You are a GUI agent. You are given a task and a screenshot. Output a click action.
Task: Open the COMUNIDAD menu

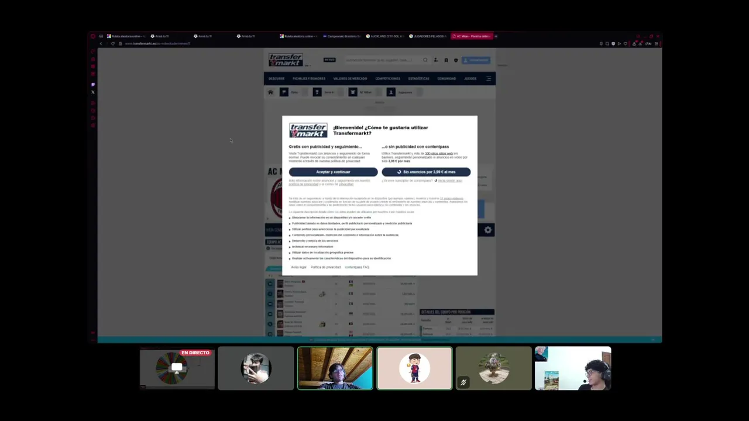pos(446,78)
